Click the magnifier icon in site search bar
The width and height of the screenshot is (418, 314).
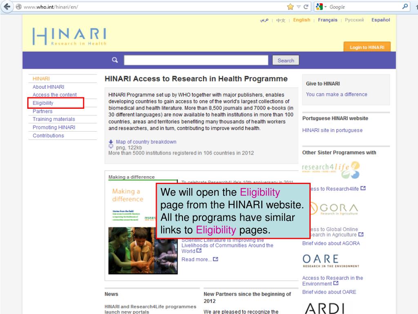(x=115, y=60)
